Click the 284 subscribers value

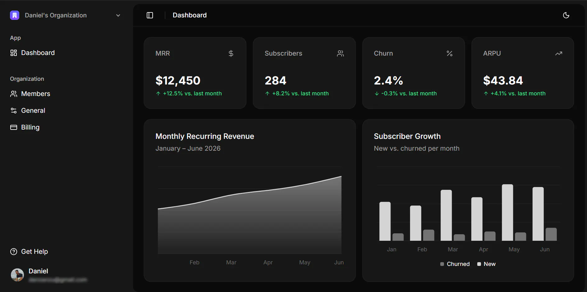(275, 80)
